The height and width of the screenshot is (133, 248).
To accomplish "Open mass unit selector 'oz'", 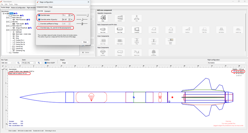I will pos(72,15).
